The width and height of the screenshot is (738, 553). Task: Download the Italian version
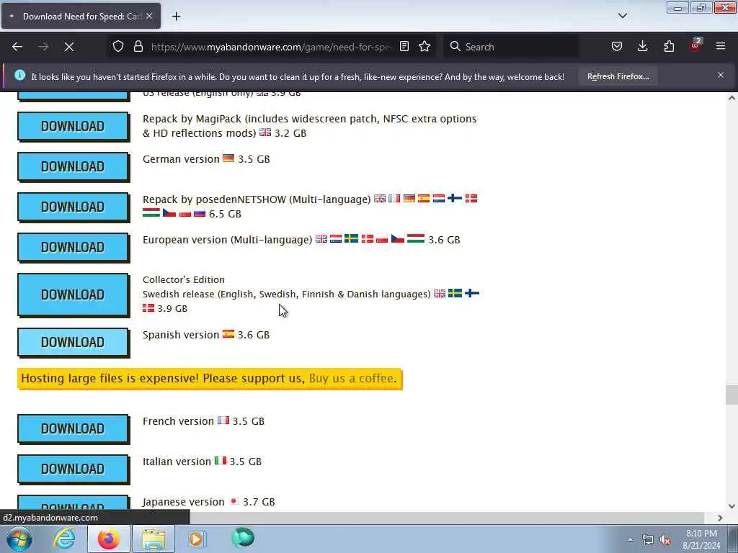click(73, 469)
